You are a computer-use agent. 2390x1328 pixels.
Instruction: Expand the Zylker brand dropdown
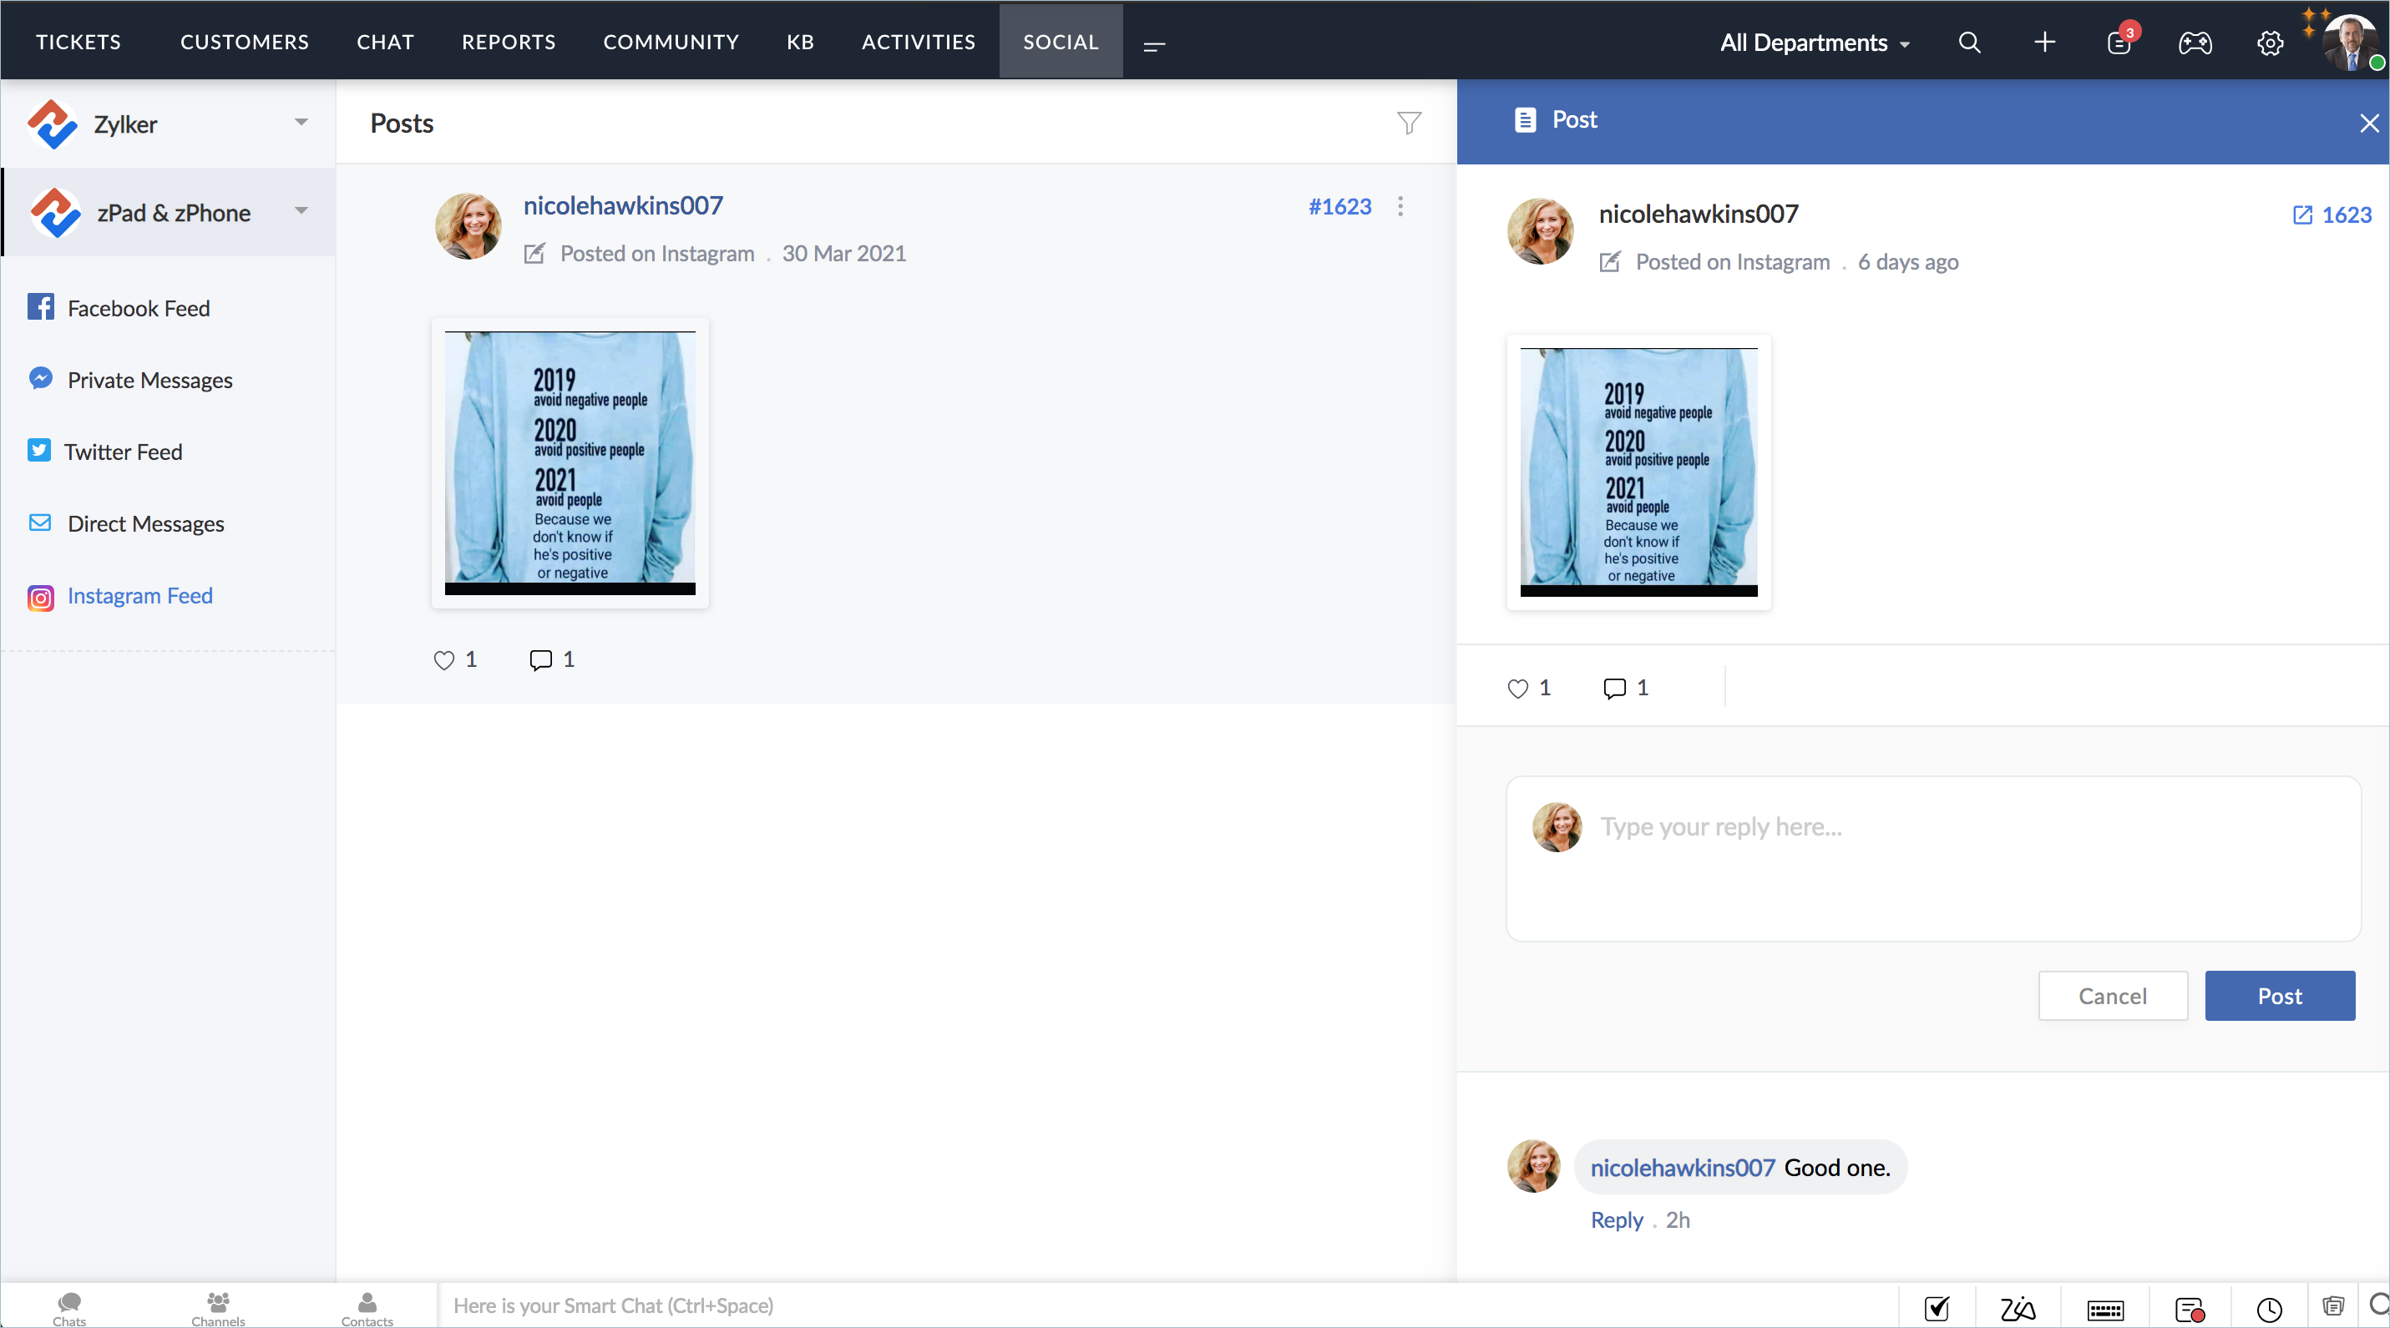tap(301, 123)
